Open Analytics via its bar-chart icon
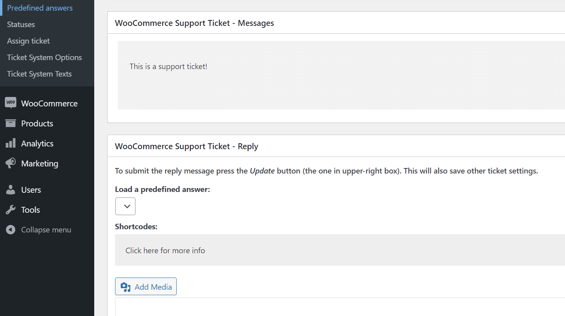 [10, 143]
